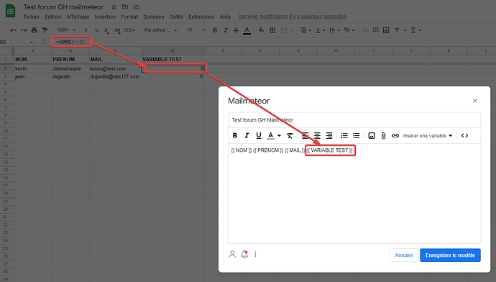Open the Données menu
Screen dimensions: 496x282
click(x=153, y=17)
